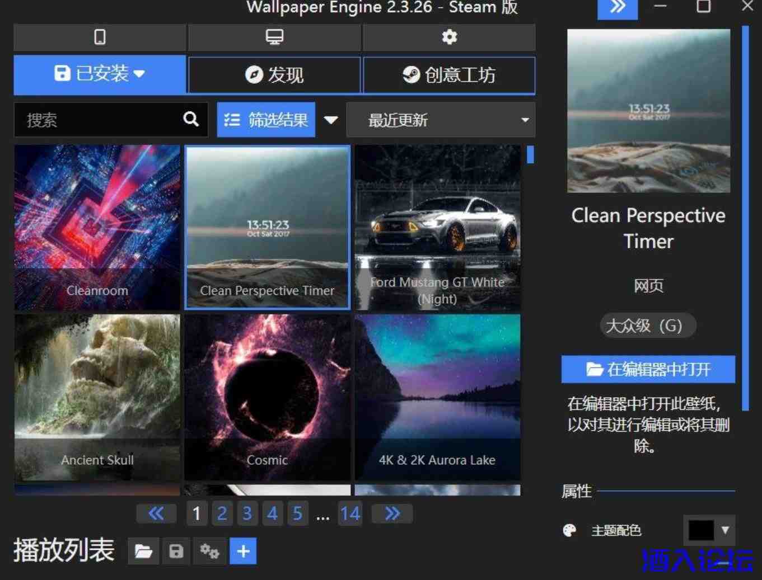The height and width of the screenshot is (580, 762).
Task: Open settings via the gear icon
Action: pyautogui.click(x=449, y=37)
